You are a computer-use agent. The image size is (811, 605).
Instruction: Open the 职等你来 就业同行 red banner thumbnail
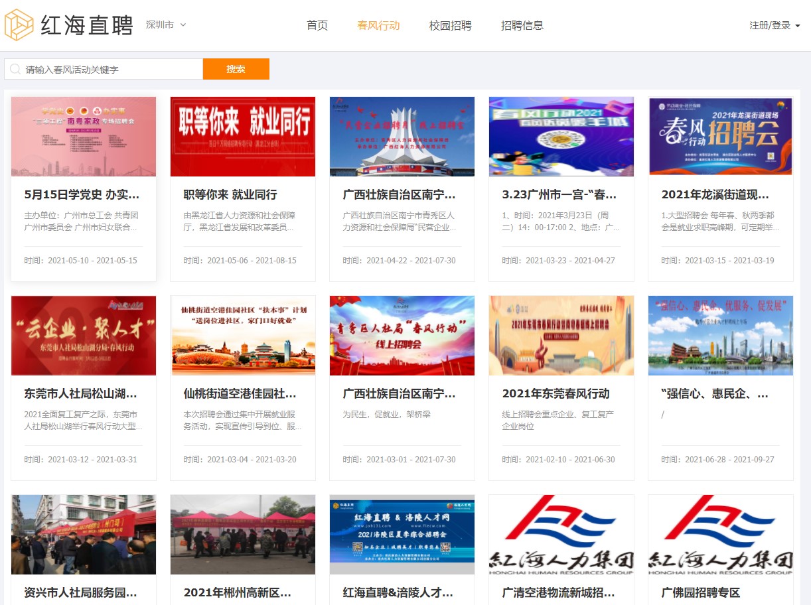[243, 137]
